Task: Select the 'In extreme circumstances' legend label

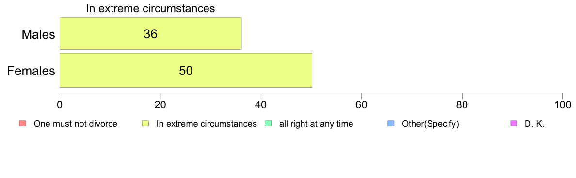Action: (207, 124)
